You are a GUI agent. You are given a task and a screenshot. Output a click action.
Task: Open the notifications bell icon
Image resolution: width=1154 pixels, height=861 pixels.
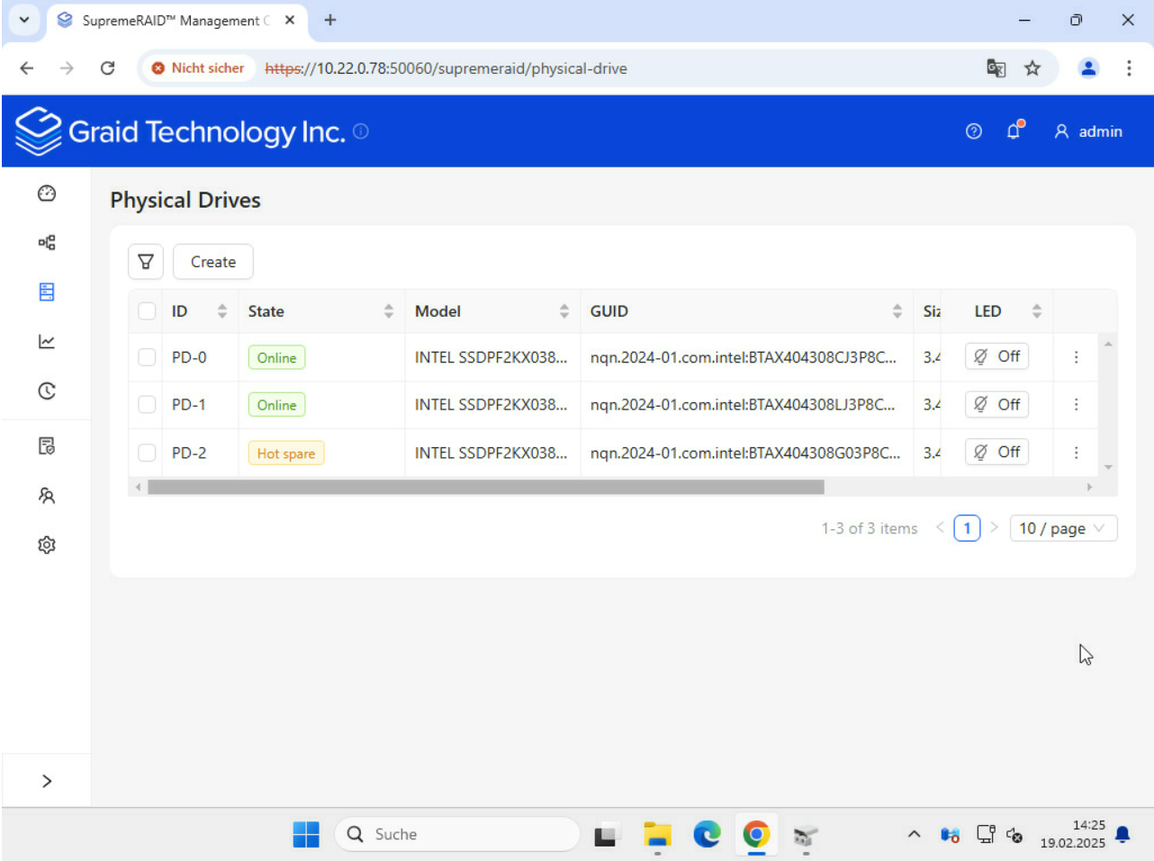1014,130
